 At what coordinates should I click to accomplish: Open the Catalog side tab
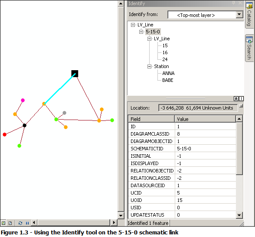click(249, 15)
